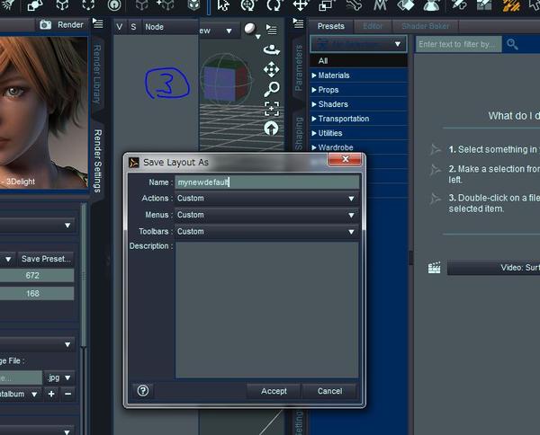This screenshot has width=540, height=435.
Task: Click the filter text input field
Action: [458, 44]
